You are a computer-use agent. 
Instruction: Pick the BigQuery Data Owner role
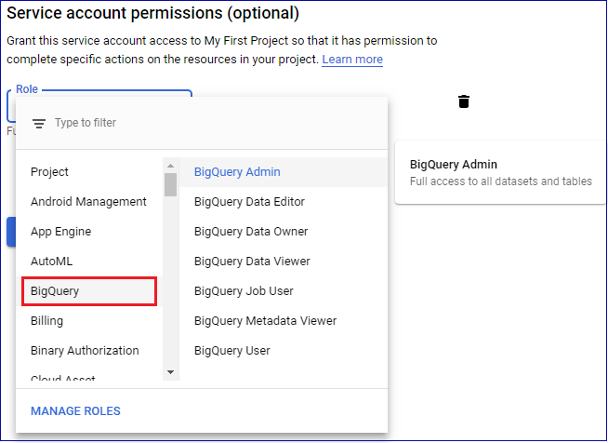(x=251, y=232)
